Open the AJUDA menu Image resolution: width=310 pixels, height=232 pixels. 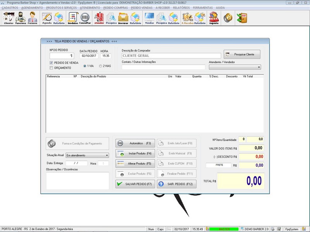point(220,8)
